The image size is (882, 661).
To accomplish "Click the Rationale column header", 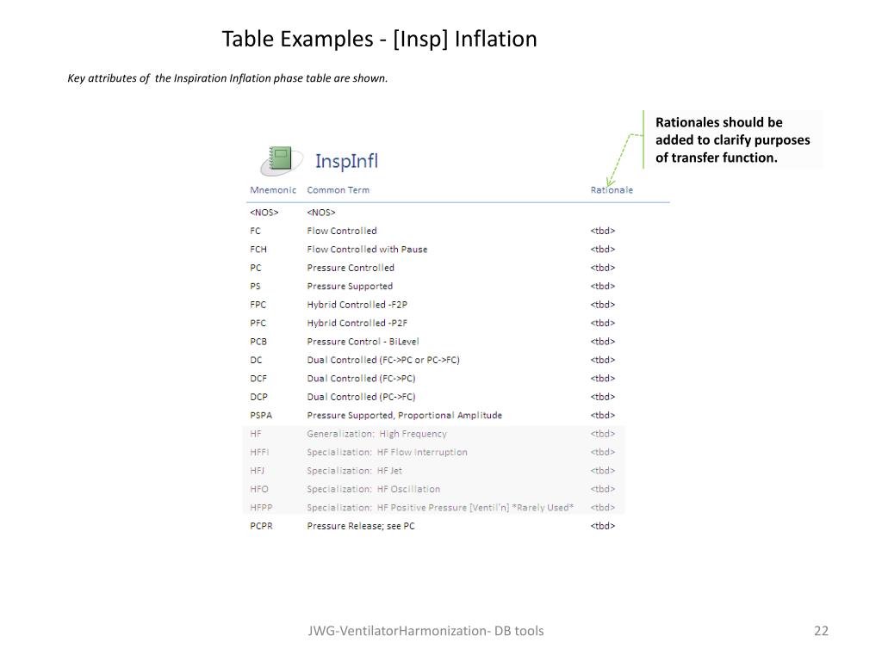I will coord(612,190).
